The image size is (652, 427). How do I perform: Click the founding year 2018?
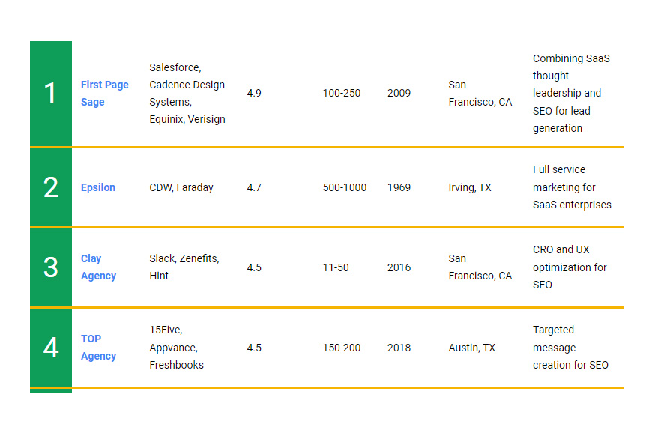[399, 348]
